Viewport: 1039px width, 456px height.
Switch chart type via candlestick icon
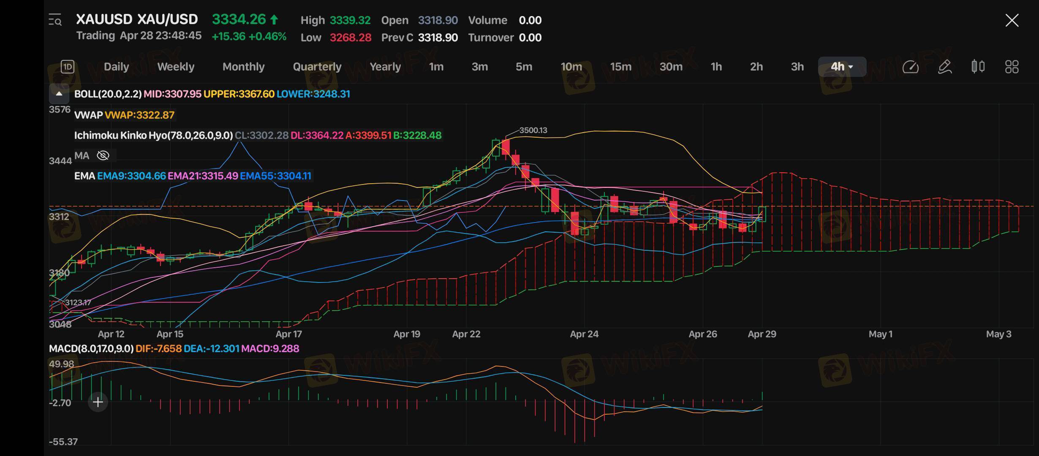click(x=978, y=67)
